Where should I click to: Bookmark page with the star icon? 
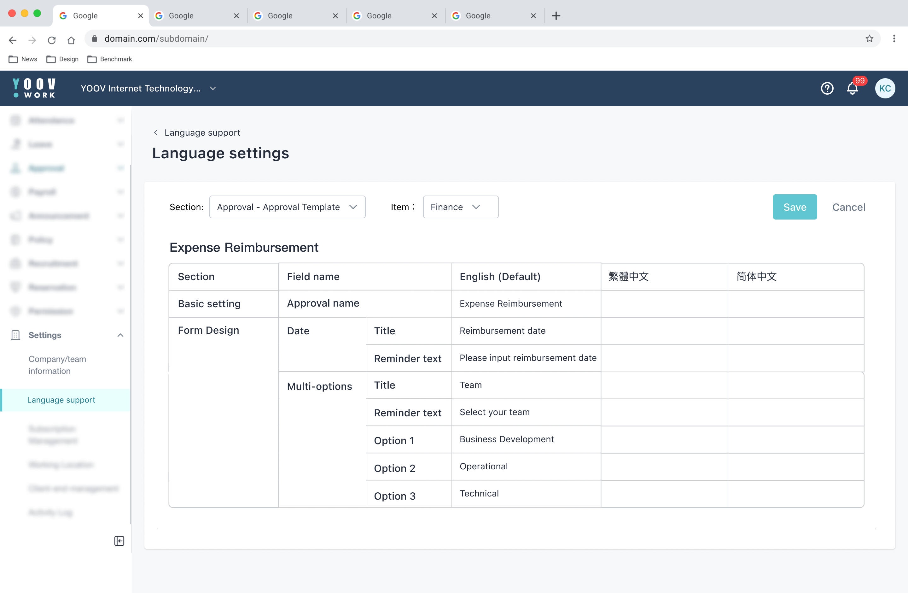coord(869,38)
